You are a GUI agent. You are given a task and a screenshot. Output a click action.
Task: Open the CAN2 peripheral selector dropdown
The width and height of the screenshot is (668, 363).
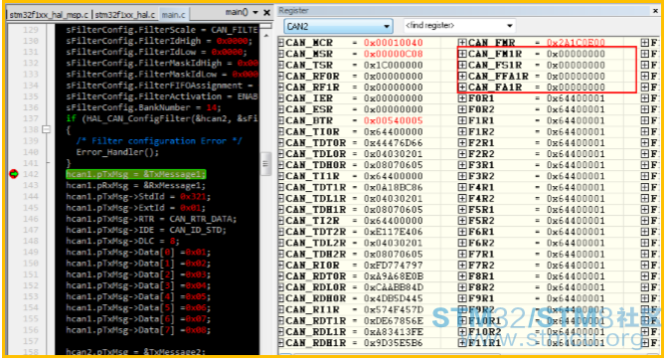[x=387, y=27]
